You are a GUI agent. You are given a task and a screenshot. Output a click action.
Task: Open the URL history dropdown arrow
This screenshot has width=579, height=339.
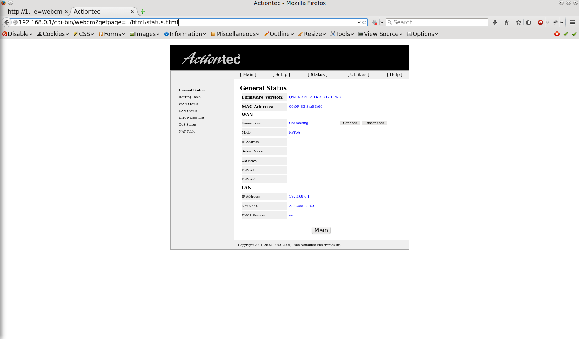(359, 22)
